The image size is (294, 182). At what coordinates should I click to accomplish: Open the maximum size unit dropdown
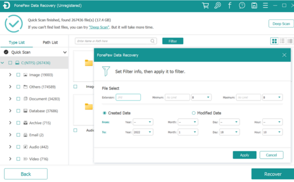tap(272, 97)
